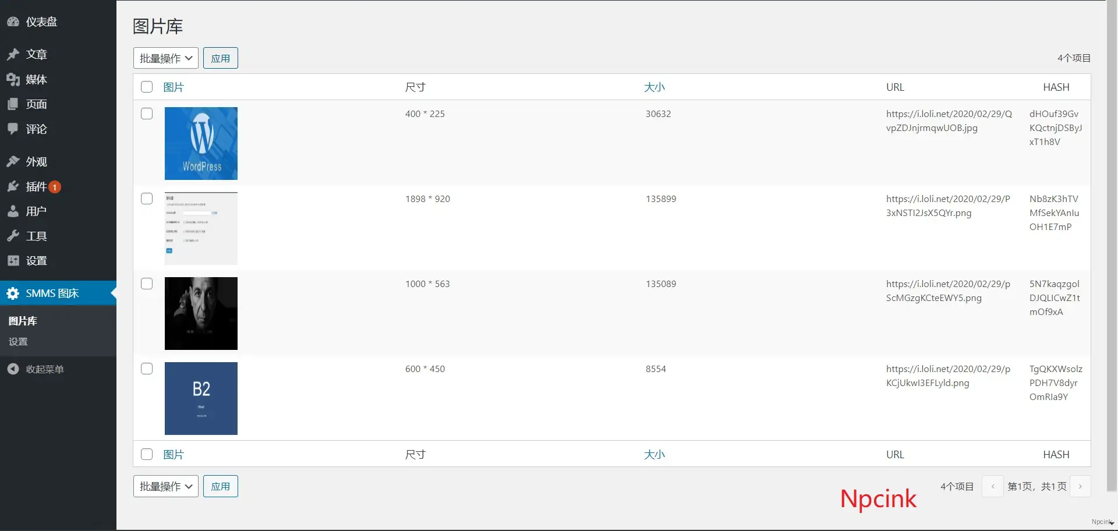
Task: Select the 页面 menu item in sidebar
Action: (x=36, y=104)
